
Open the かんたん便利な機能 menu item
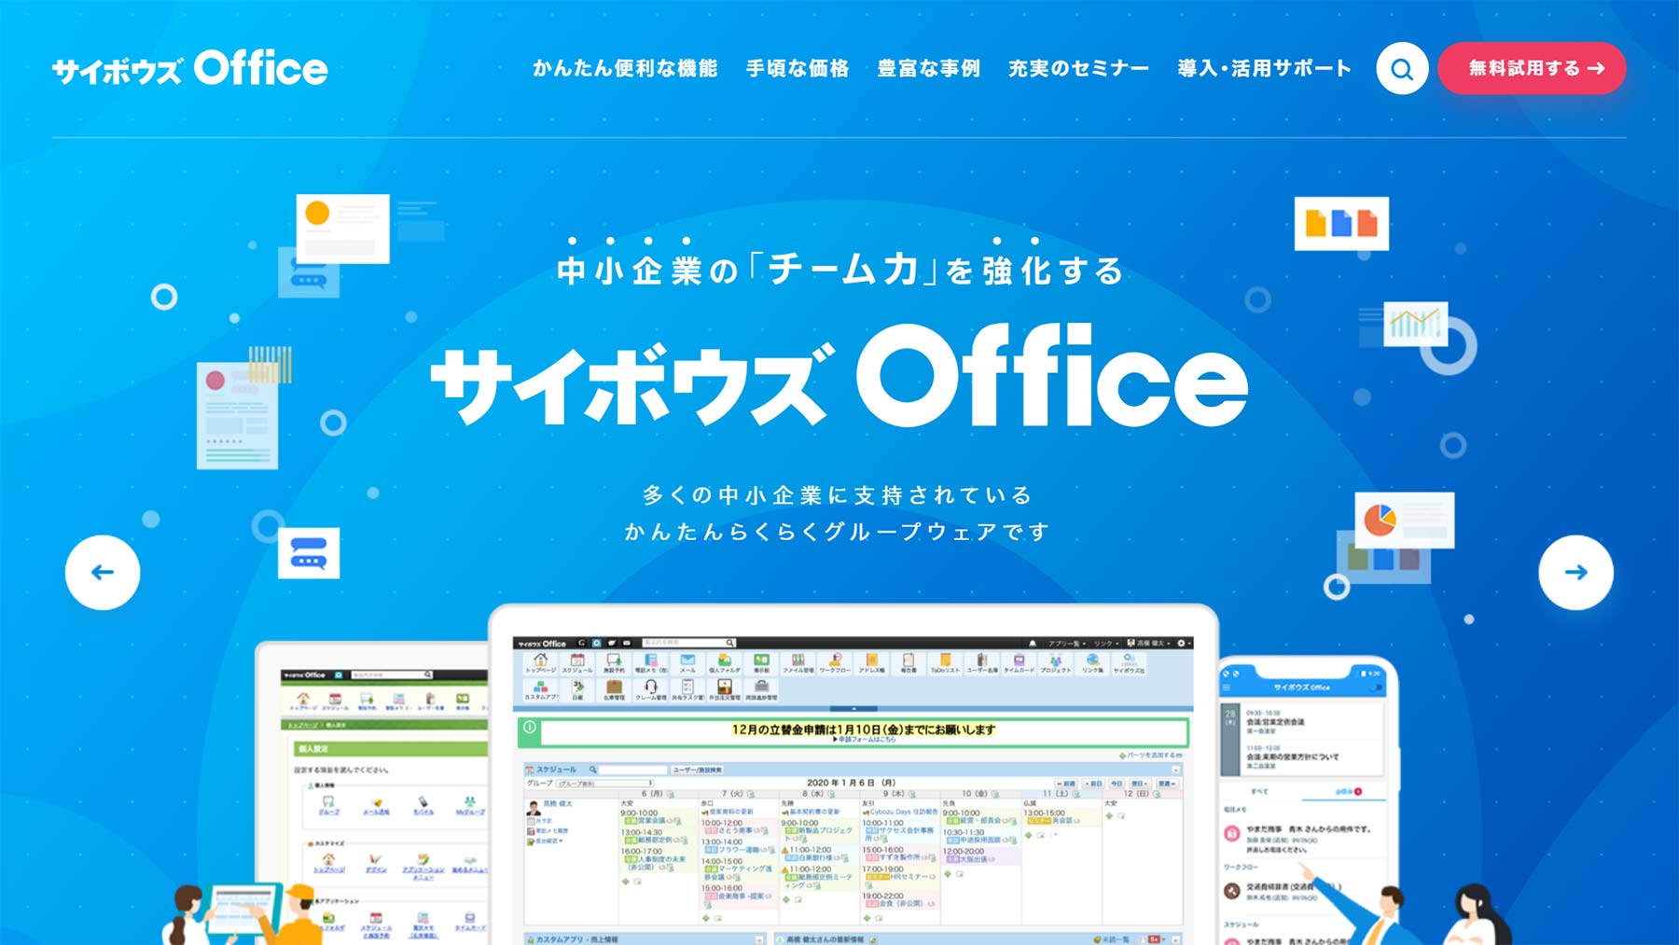coord(625,68)
